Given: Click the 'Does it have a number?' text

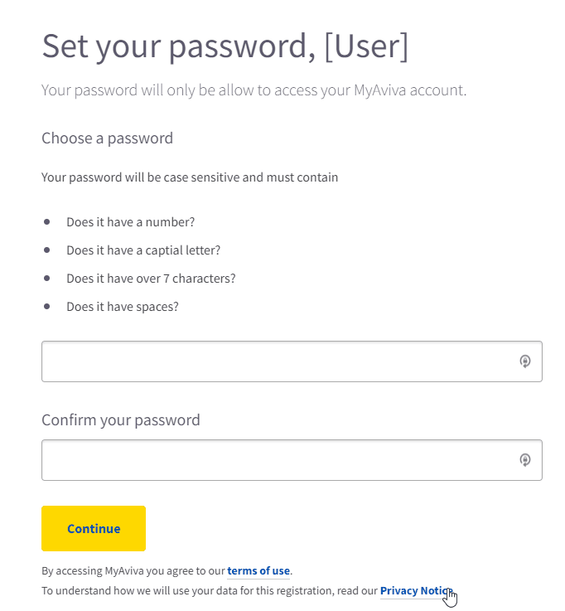Looking at the screenshot, I should pos(130,222).
